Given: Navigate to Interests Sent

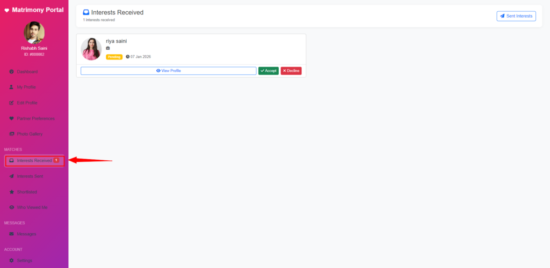Looking at the screenshot, I should (34, 176).
